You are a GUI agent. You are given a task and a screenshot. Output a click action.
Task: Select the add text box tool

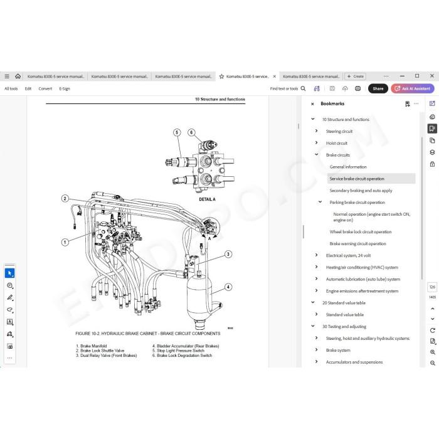10,322
